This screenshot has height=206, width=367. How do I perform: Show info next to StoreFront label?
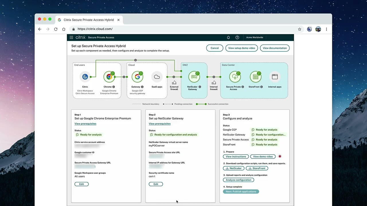click(261, 87)
